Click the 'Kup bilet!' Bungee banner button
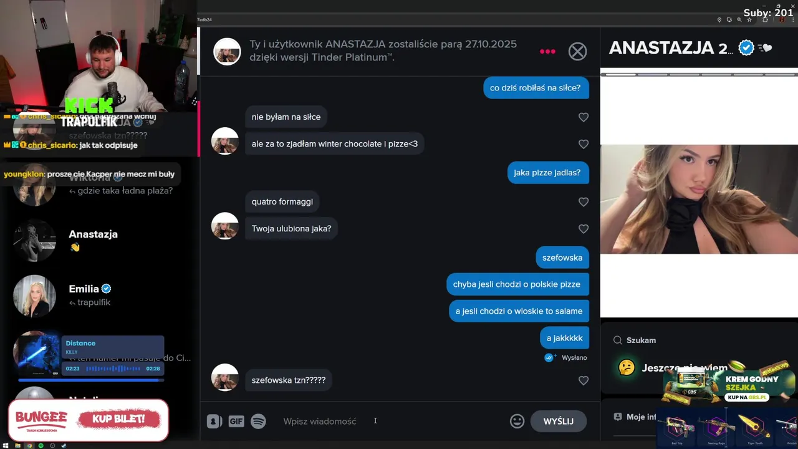Viewport: 798px width, 449px height. [x=118, y=419]
